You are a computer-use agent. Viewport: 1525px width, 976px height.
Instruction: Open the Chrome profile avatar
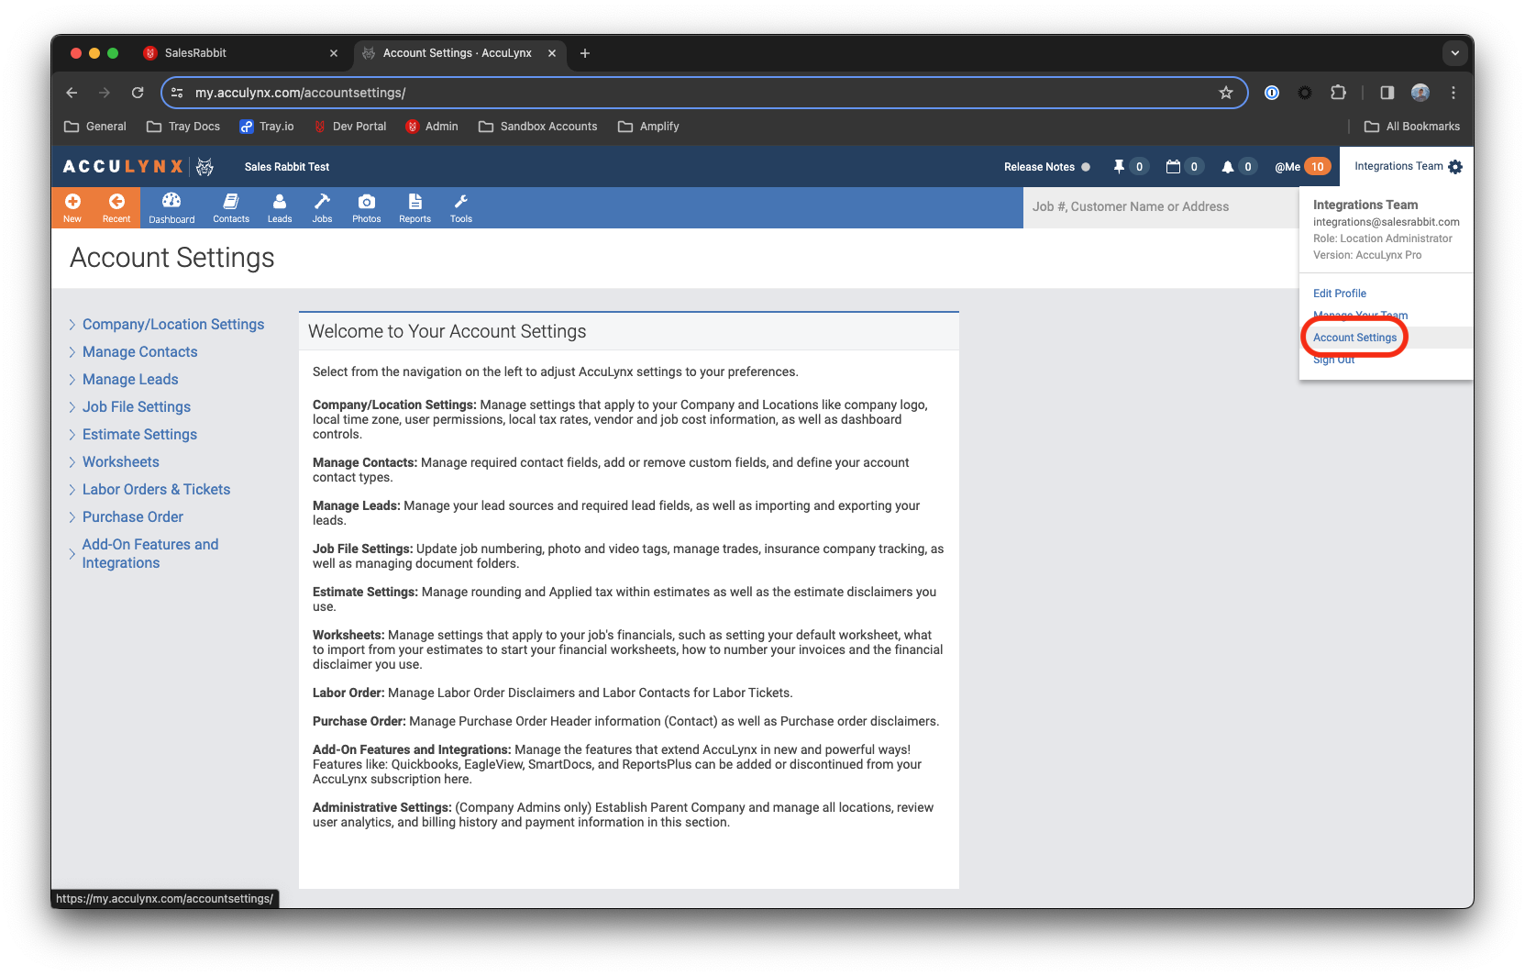point(1420,93)
